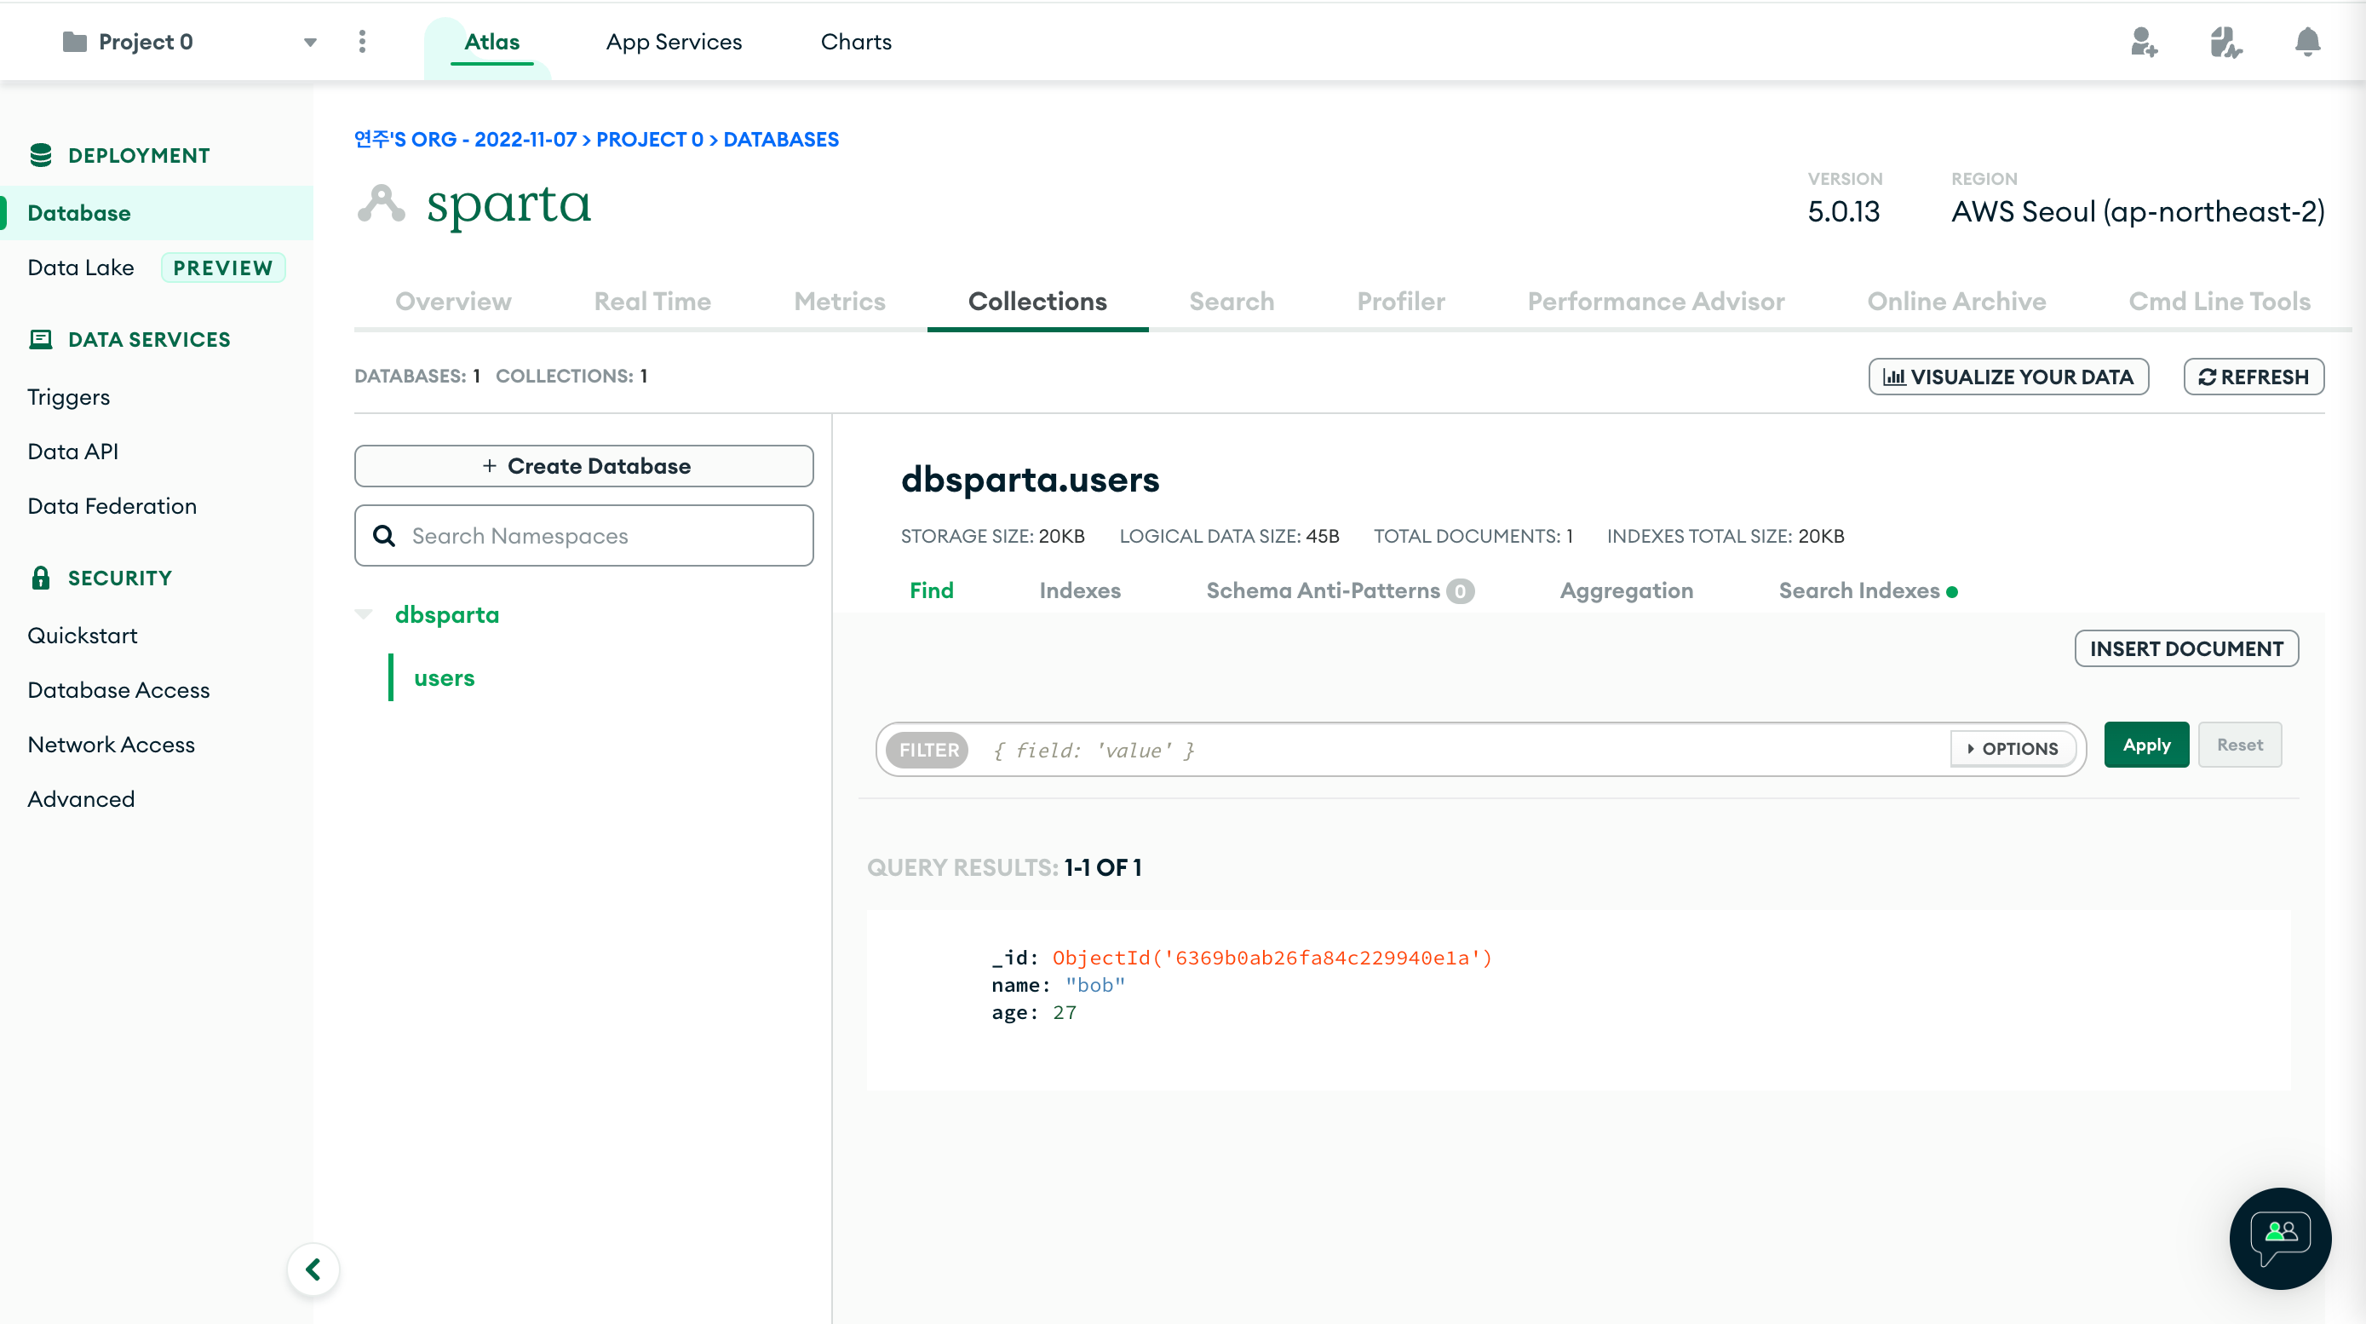The image size is (2366, 1324).
Task: Click the notifications bell icon
Action: (x=2306, y=42)
